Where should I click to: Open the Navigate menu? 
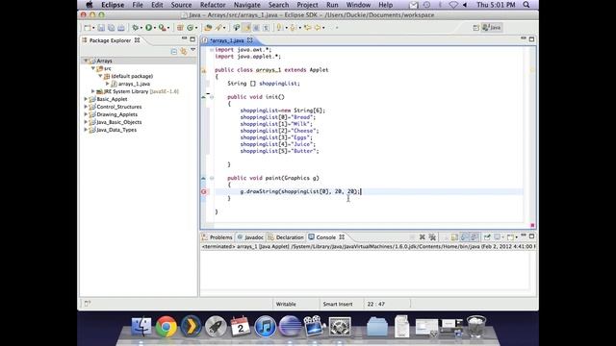tap(246, 5)
